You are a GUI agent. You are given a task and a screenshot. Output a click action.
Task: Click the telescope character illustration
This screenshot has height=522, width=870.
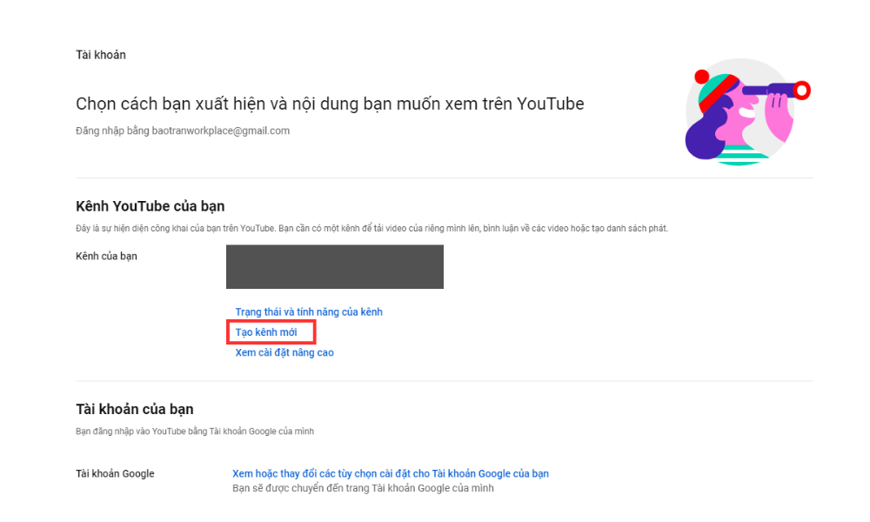click(746, 112)
